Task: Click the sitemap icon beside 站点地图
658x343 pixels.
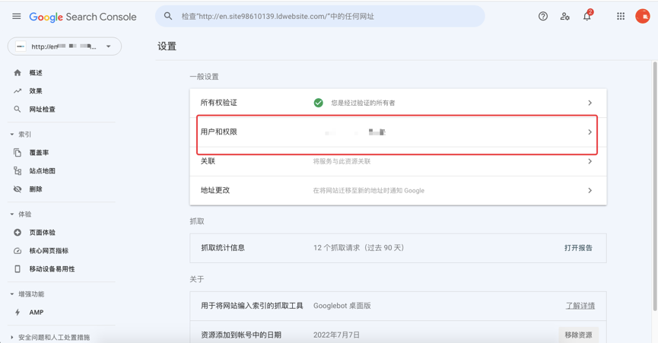Action: [17, 170]
